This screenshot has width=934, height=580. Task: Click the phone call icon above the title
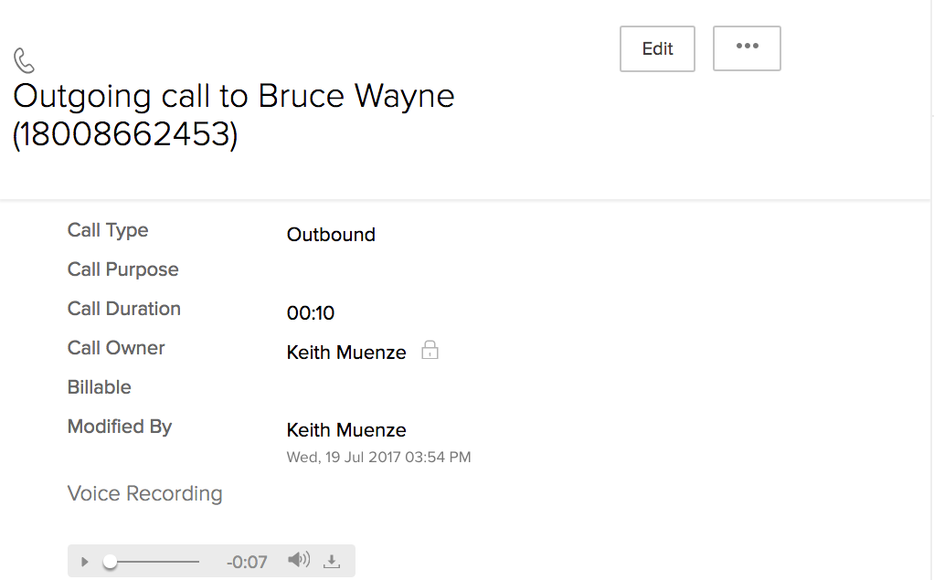point(25,61)
